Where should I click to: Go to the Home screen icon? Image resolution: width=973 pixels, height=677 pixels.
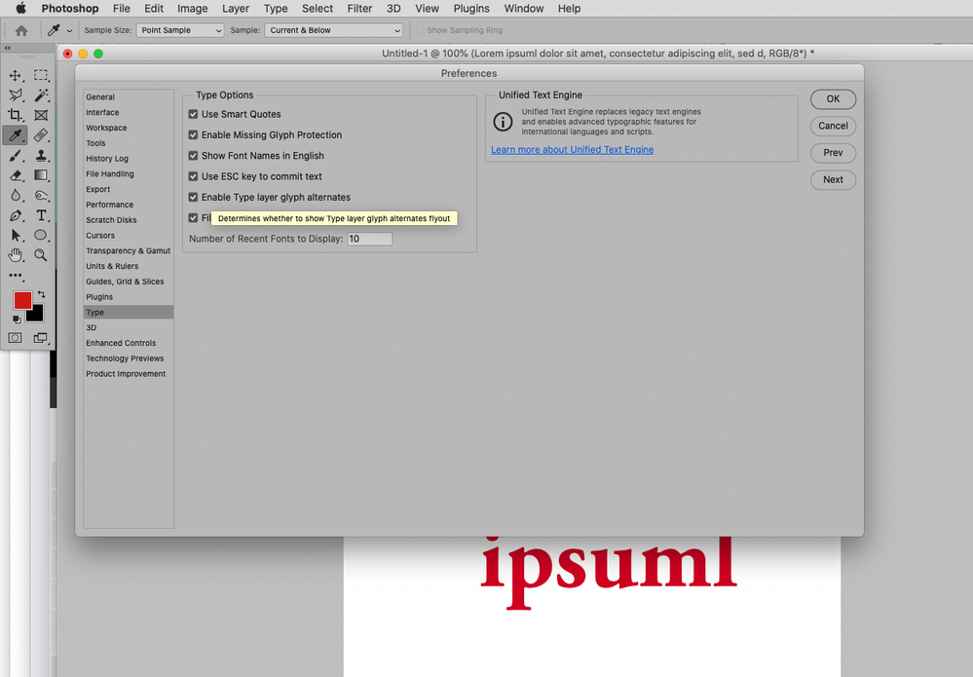coord(21,30)
